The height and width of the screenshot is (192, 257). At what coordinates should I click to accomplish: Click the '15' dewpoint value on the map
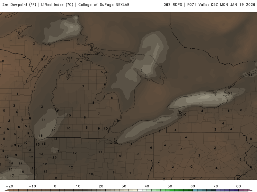point(10,169)
